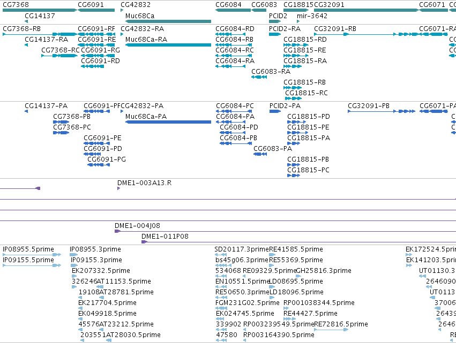Screen dimensions: 456x343
Task: Click the RE41585.5prime EST label
Action: pyautogui.click(x=296, y=249)
